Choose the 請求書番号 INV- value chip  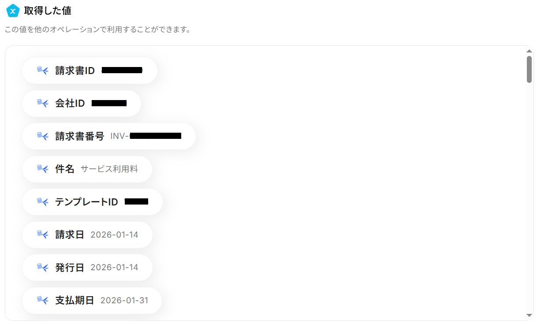109,136
